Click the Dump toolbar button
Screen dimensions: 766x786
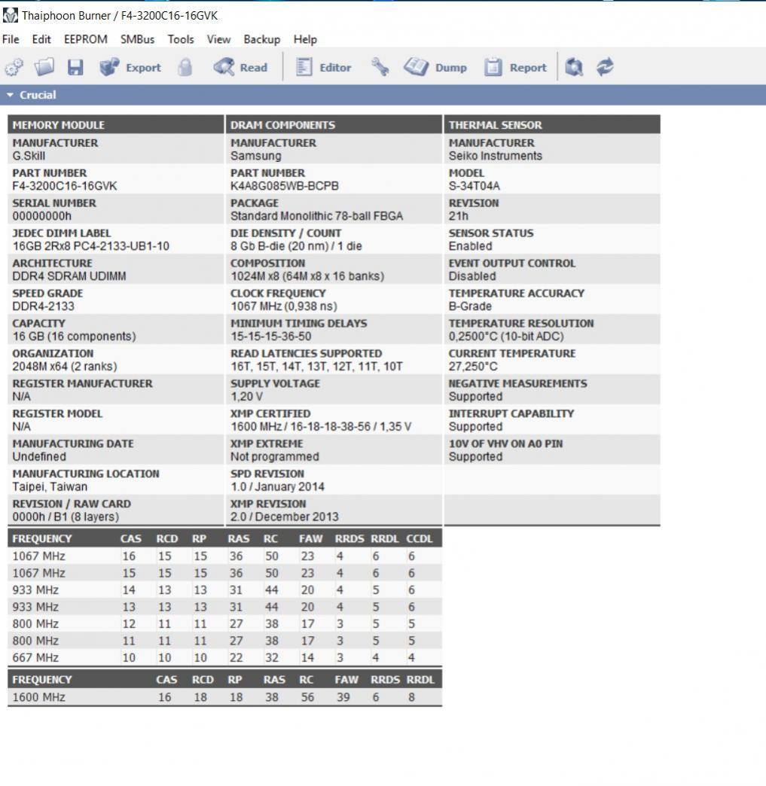click(435, 67)
